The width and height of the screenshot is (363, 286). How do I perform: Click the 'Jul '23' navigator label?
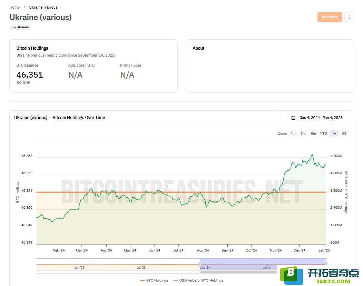[x=141, y=268]
